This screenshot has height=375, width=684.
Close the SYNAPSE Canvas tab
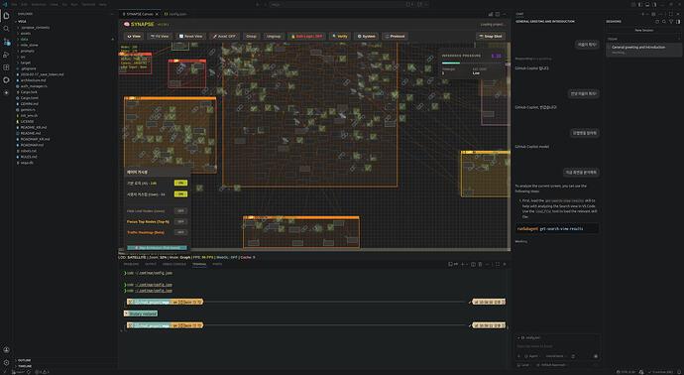coord(157,14)
